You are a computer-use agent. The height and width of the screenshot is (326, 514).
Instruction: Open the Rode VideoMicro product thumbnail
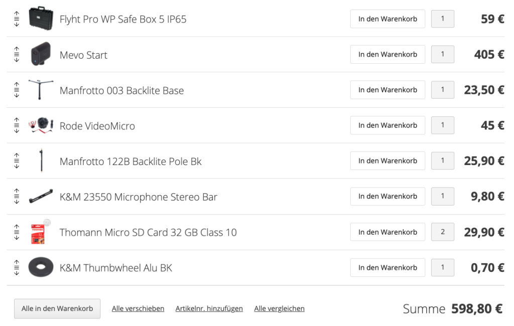41,125
